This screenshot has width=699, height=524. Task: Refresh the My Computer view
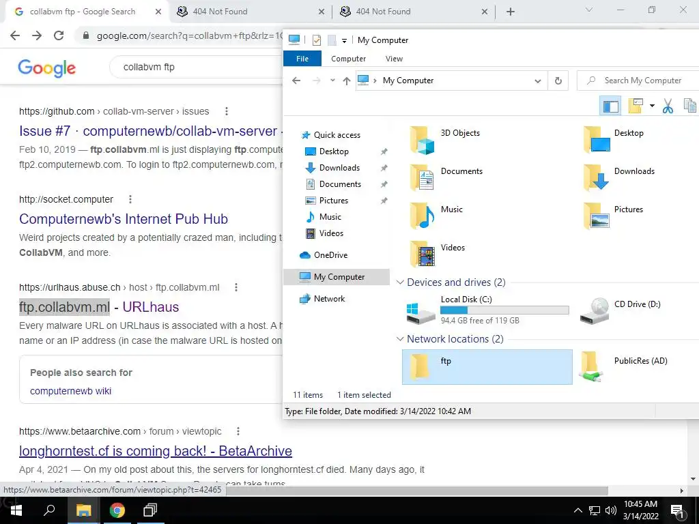[558, 81]
